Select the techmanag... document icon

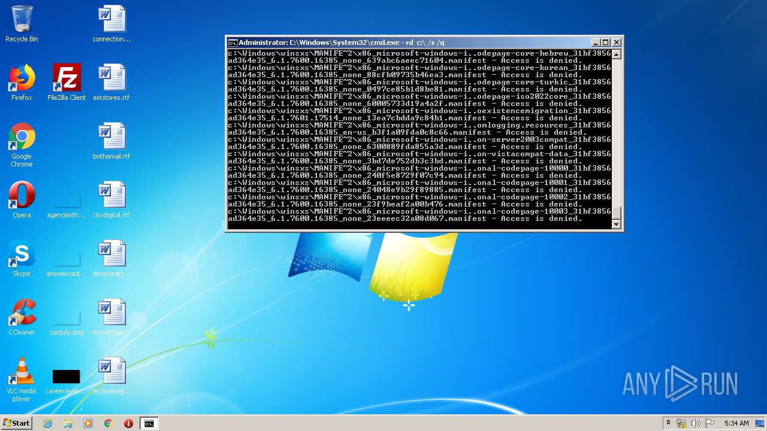click(x=111, y=376)
